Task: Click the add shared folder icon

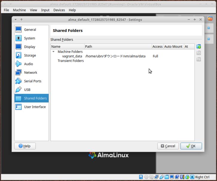Action: (x=198, y=47)
